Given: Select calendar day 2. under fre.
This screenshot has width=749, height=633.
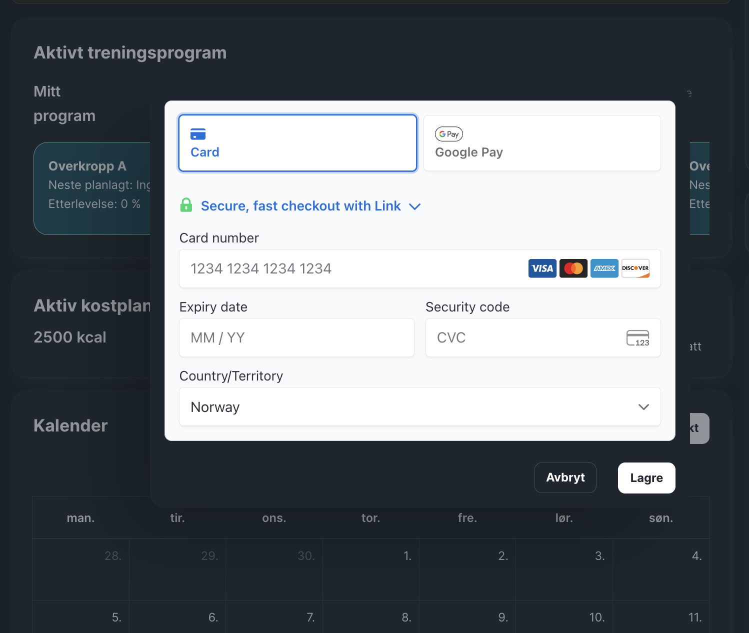Looking at the screenshot, I should (x=467, y=569).
